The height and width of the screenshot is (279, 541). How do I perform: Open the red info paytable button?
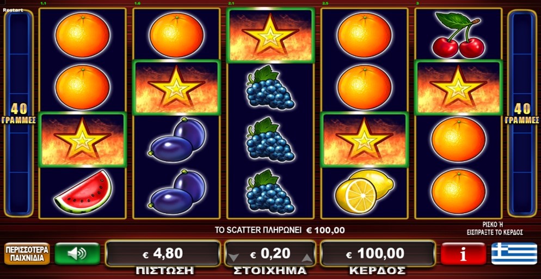tap(463, 254)
